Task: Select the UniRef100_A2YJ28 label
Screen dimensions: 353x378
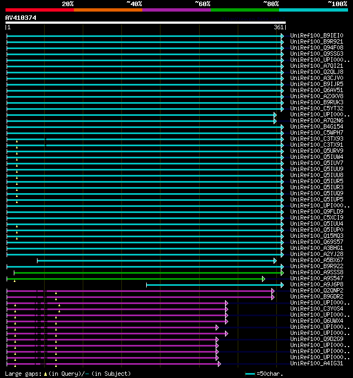Action: click(x=317, y=254)
